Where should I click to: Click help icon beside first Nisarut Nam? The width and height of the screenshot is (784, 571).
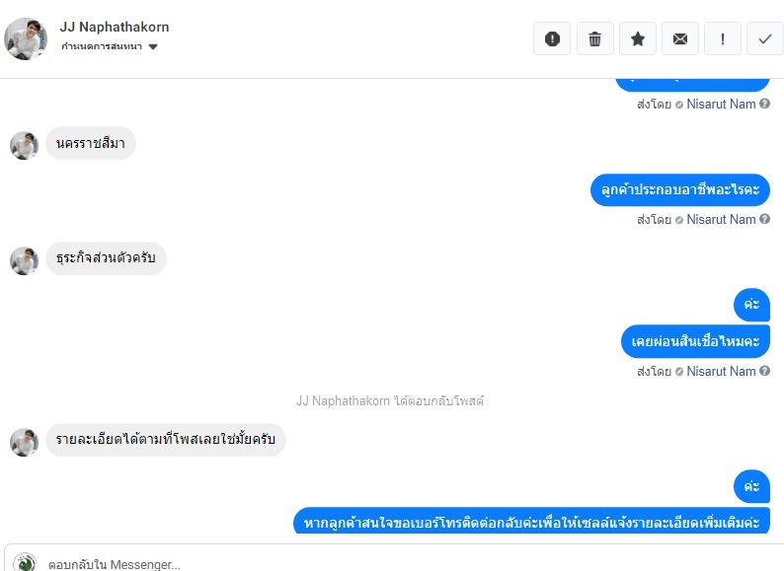pos(764,104)
